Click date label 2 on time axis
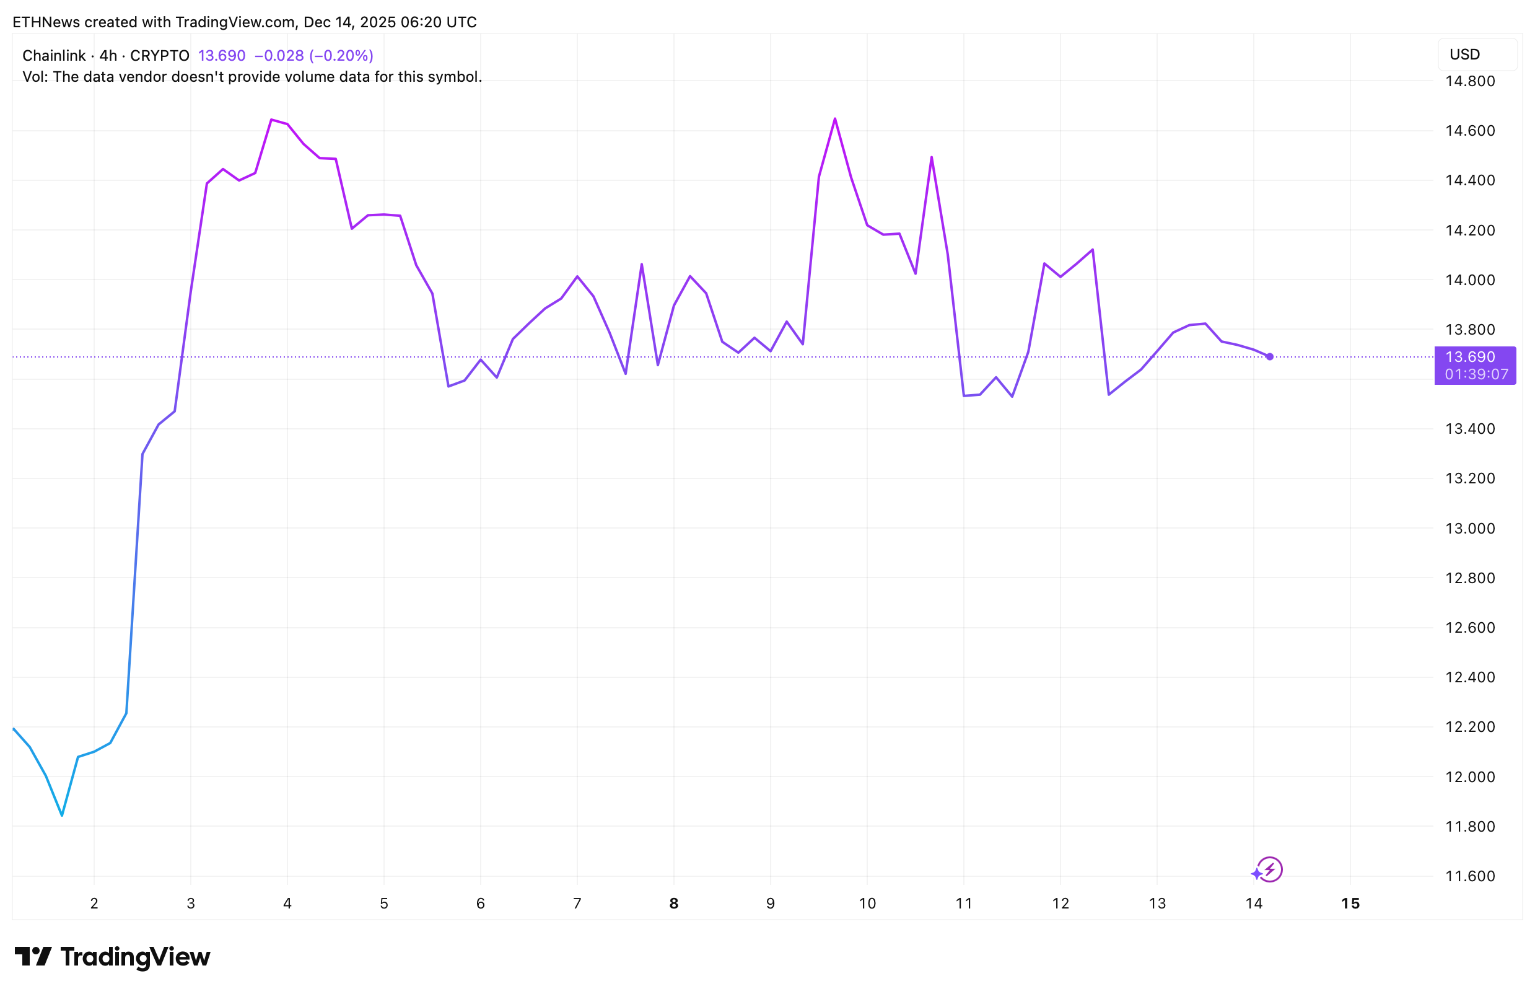1535x994 pixels. click(x=94, y=903)
